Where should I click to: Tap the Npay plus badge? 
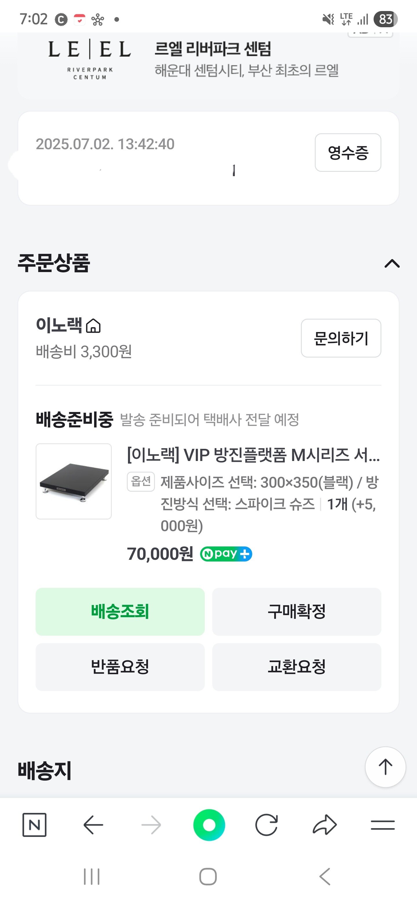click(x=226, y=554)
